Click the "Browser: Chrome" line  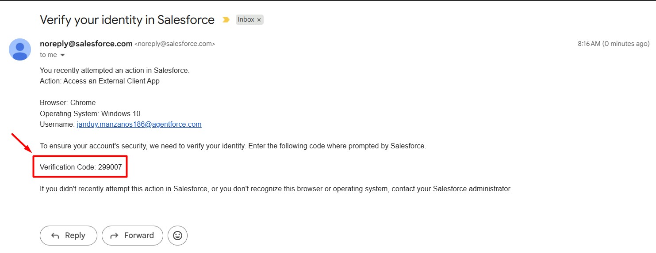click(x=68, y=103)
